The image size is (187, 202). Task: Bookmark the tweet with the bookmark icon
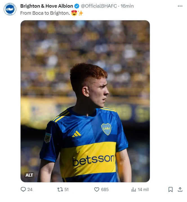[170, 190]
